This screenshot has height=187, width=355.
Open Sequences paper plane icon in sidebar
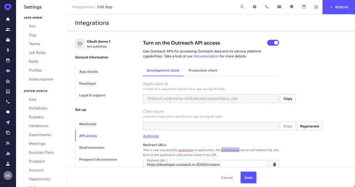pos(8,122)
